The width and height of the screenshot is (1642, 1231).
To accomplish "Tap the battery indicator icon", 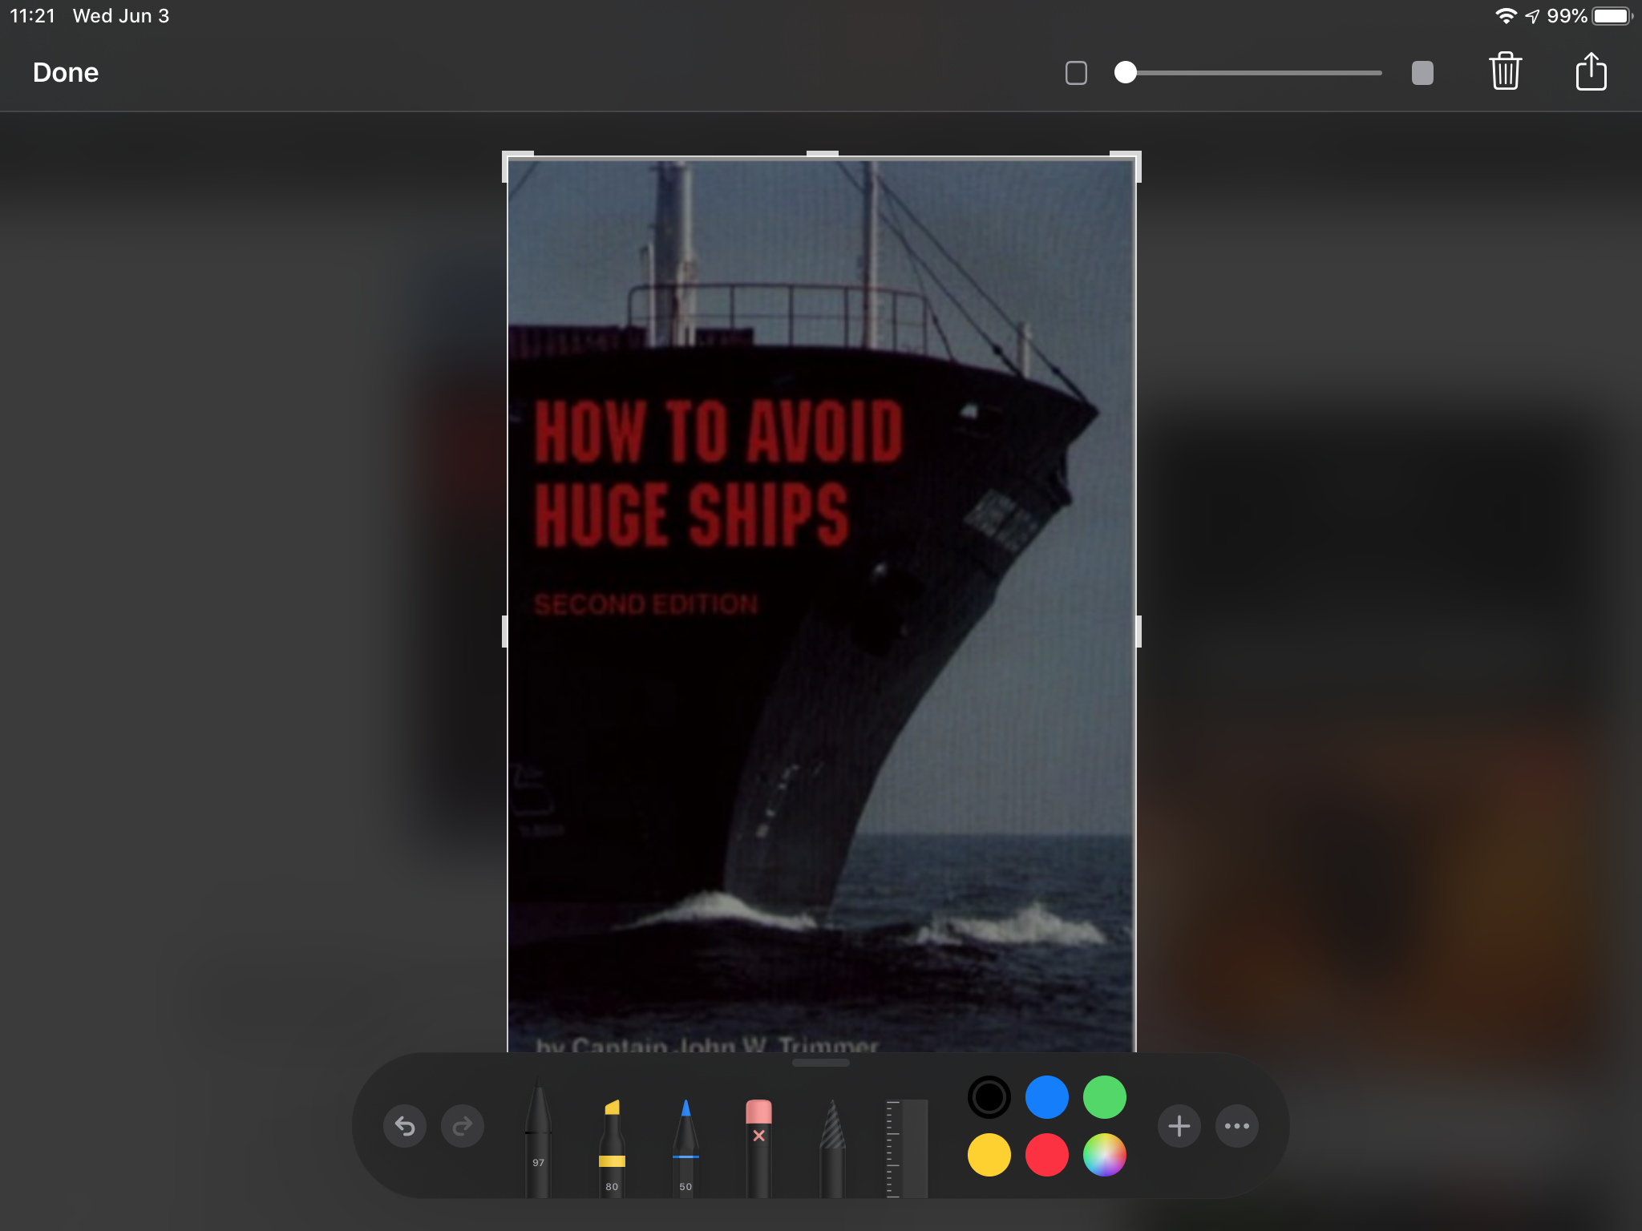I will tap(1613, 16).
